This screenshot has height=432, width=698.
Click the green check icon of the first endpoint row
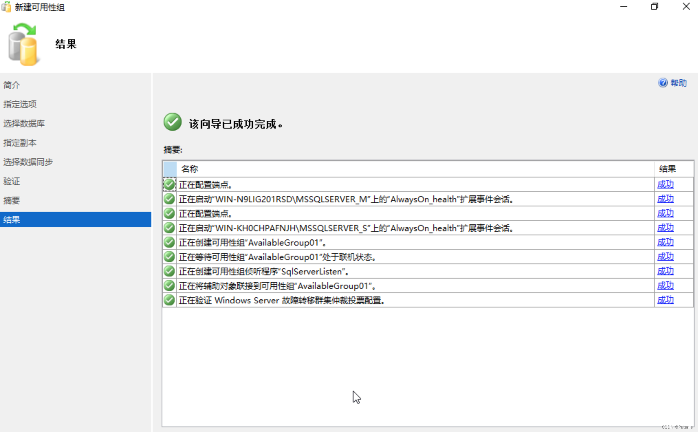coord(169,185)
